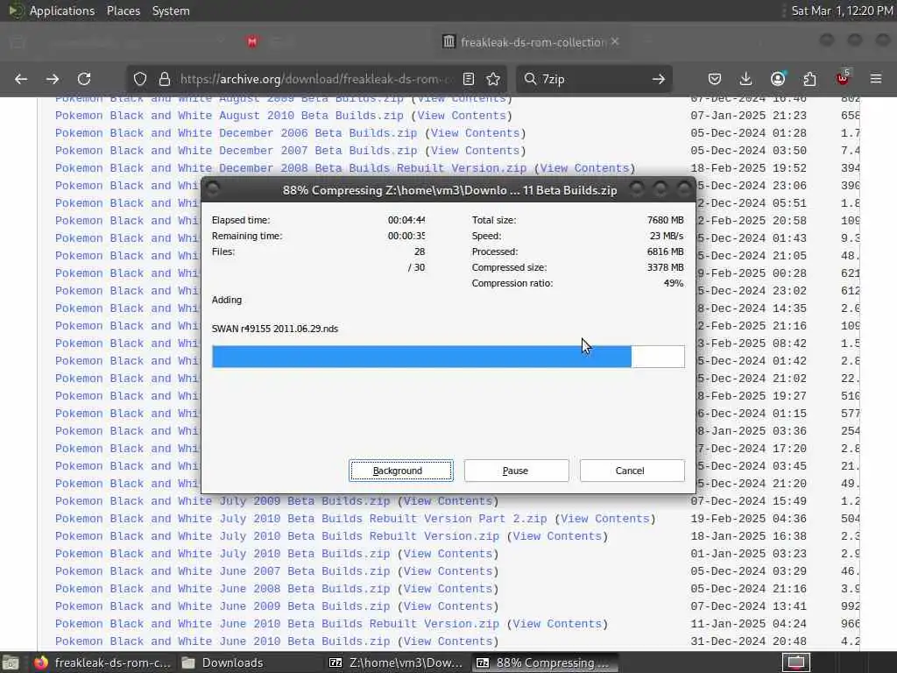Viewport: 897px width, 673px height.
Task: Open July 2009 Beta Builds.zip link
Action: click(222, 501)
